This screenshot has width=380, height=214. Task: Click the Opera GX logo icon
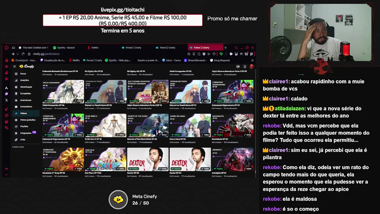tap(6, 48)
